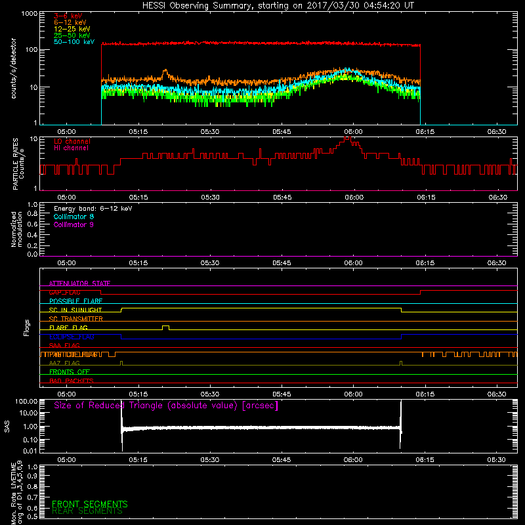
Task: Click the PARTICLE RATES Counts/s axis title
Action: click(x=18, y=164)
